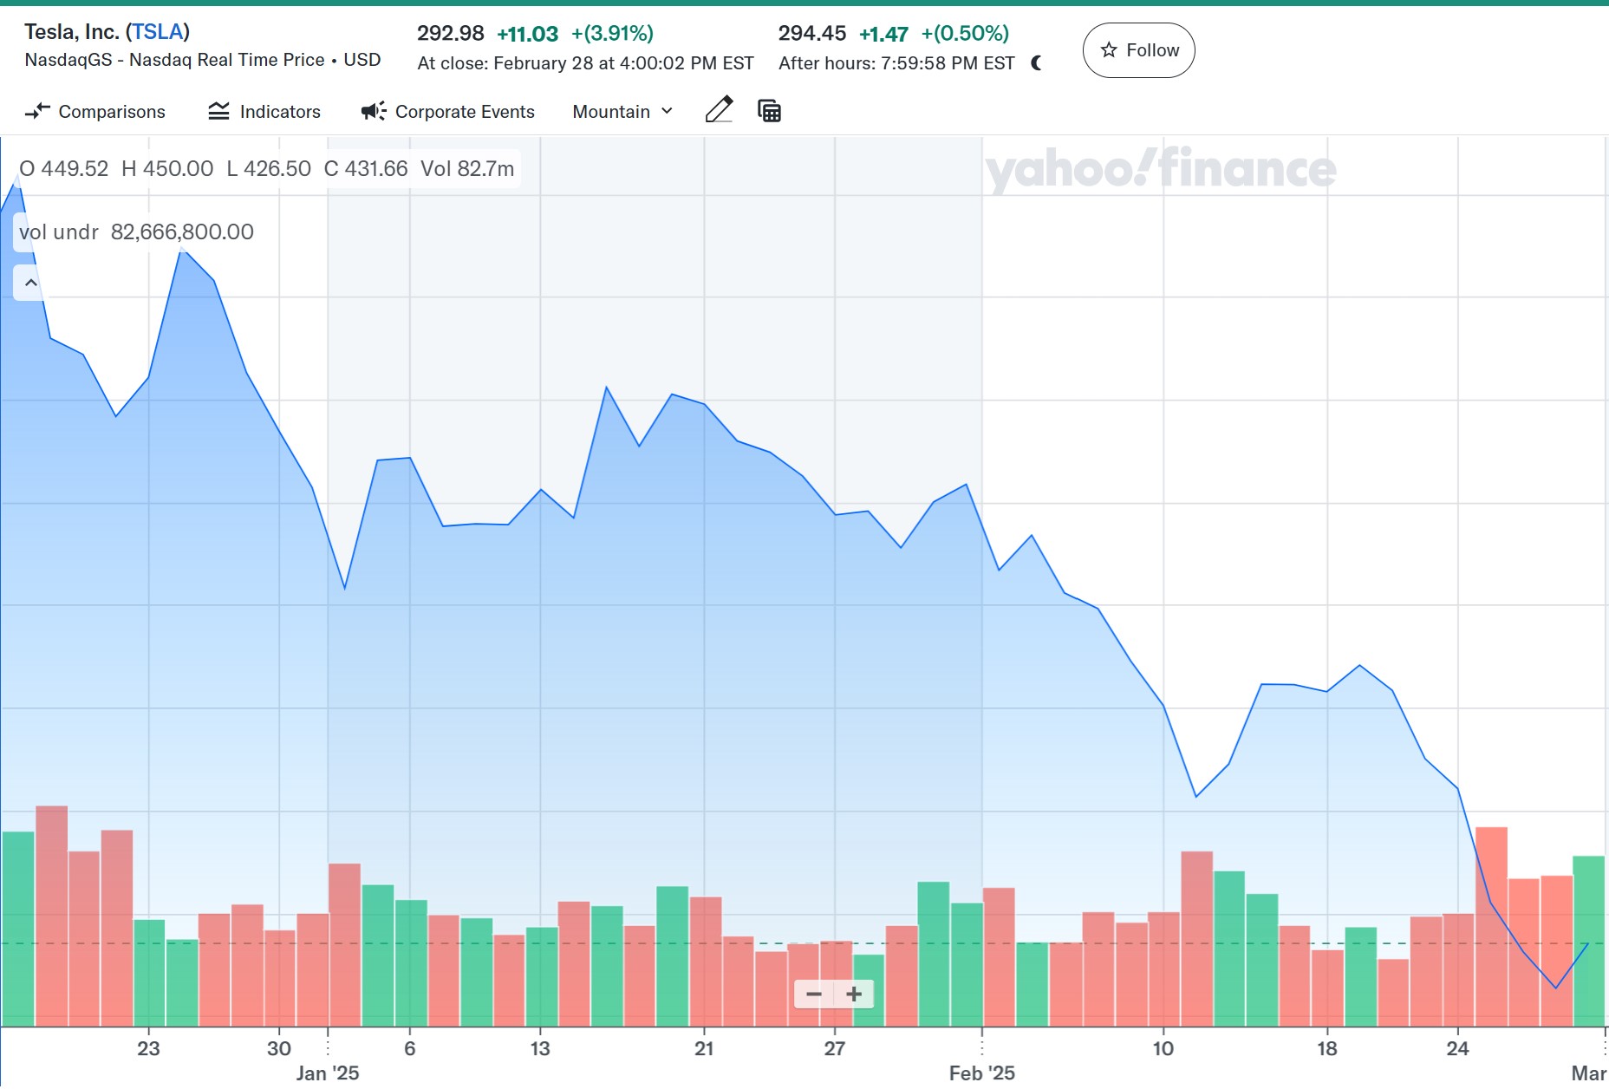Activate the pencil drawing tool

[719, 110]
